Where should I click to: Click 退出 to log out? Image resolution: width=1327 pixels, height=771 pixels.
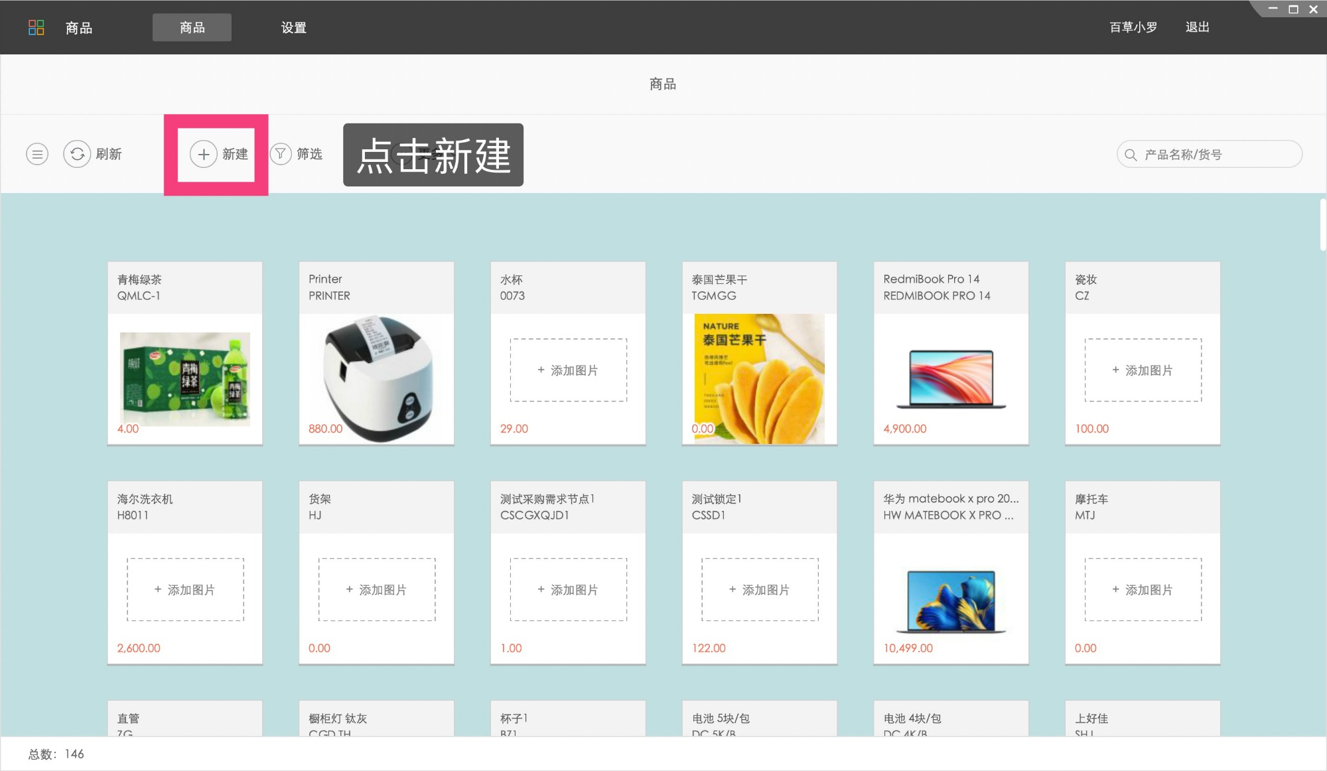point(1196,27)
